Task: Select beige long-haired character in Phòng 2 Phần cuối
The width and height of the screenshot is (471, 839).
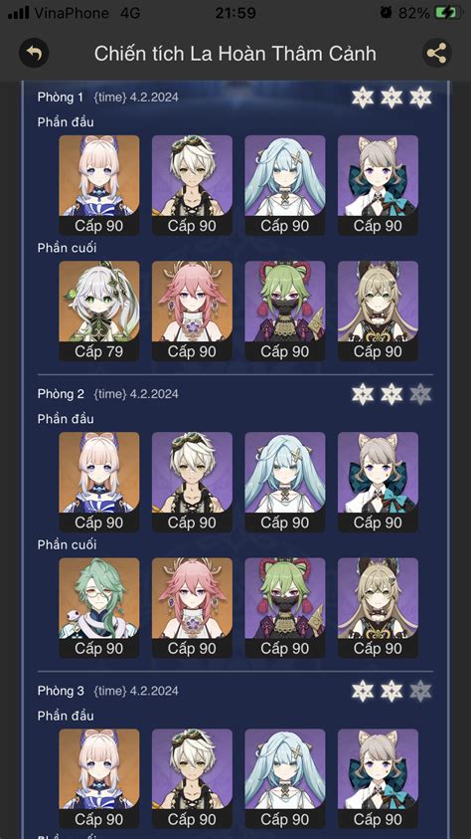Action: tap(378, 608)
